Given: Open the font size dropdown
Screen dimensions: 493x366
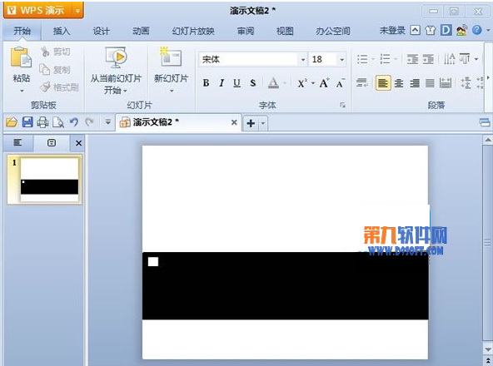Looking at the screenshot, I should pos(341,59).
